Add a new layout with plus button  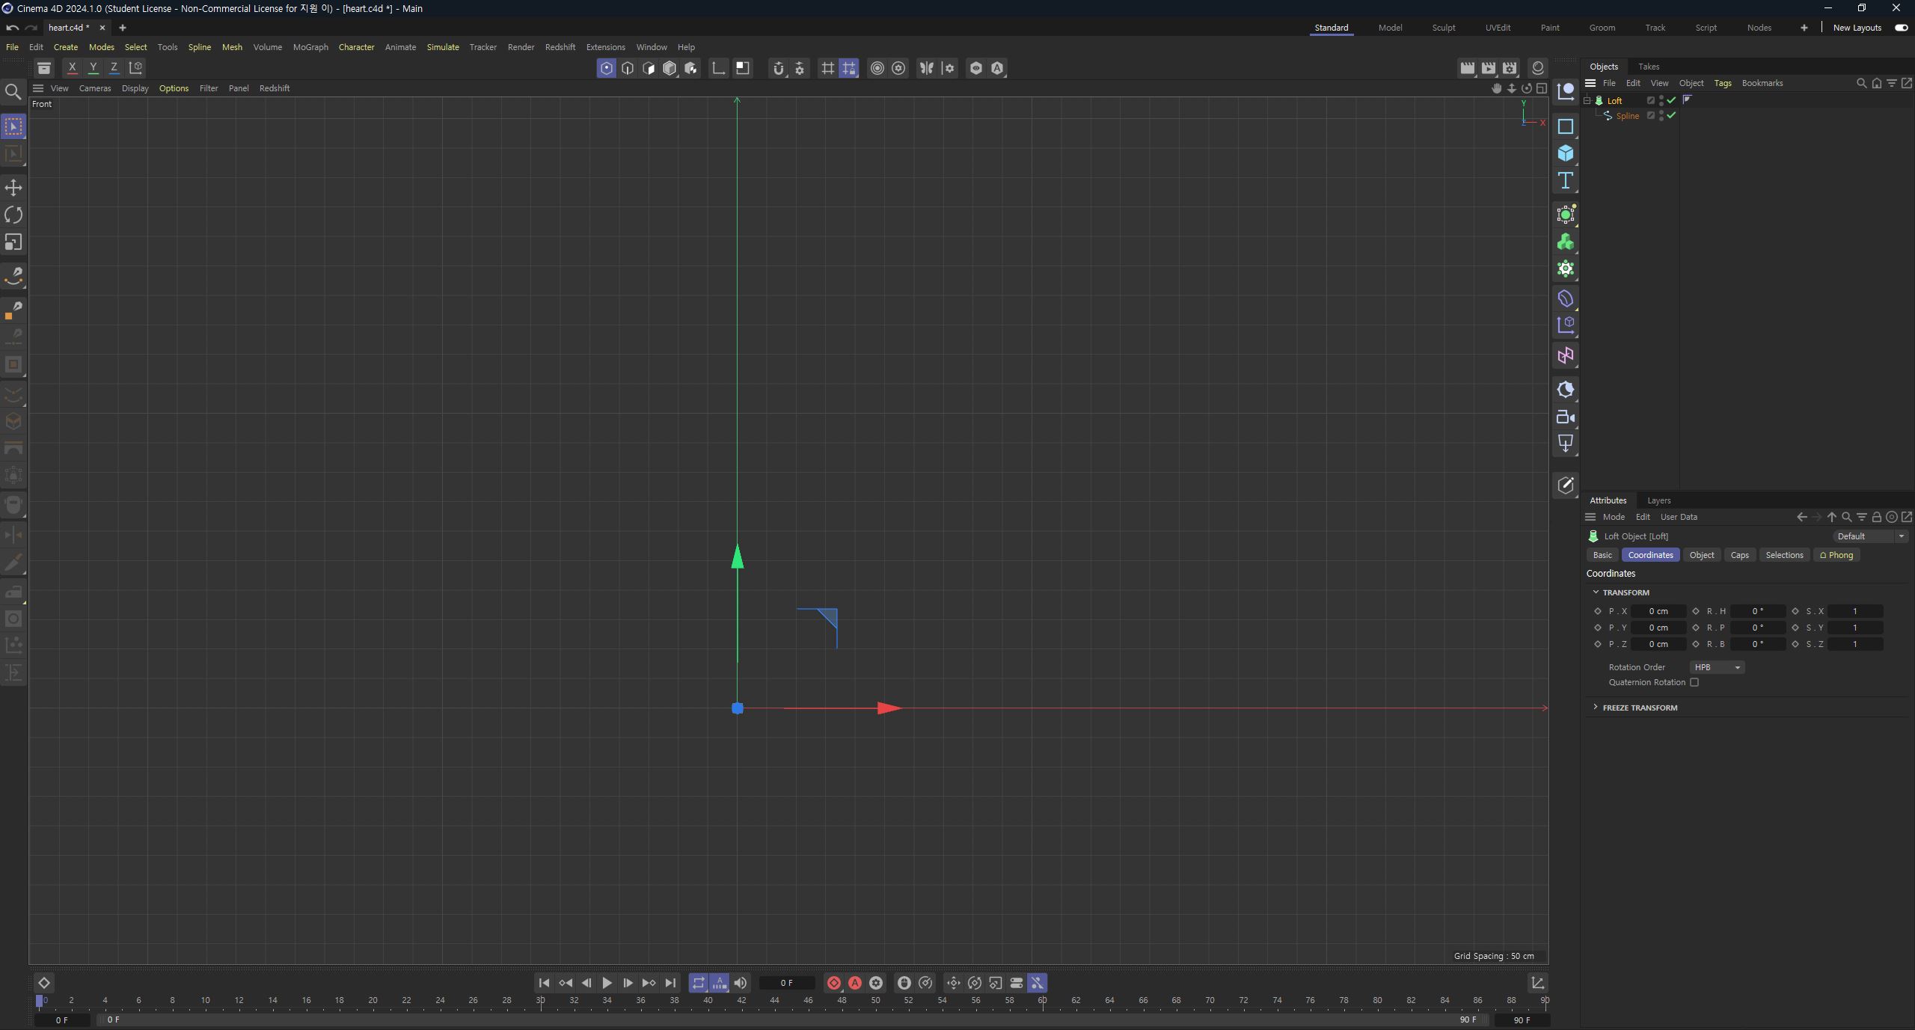point(1804,28)
